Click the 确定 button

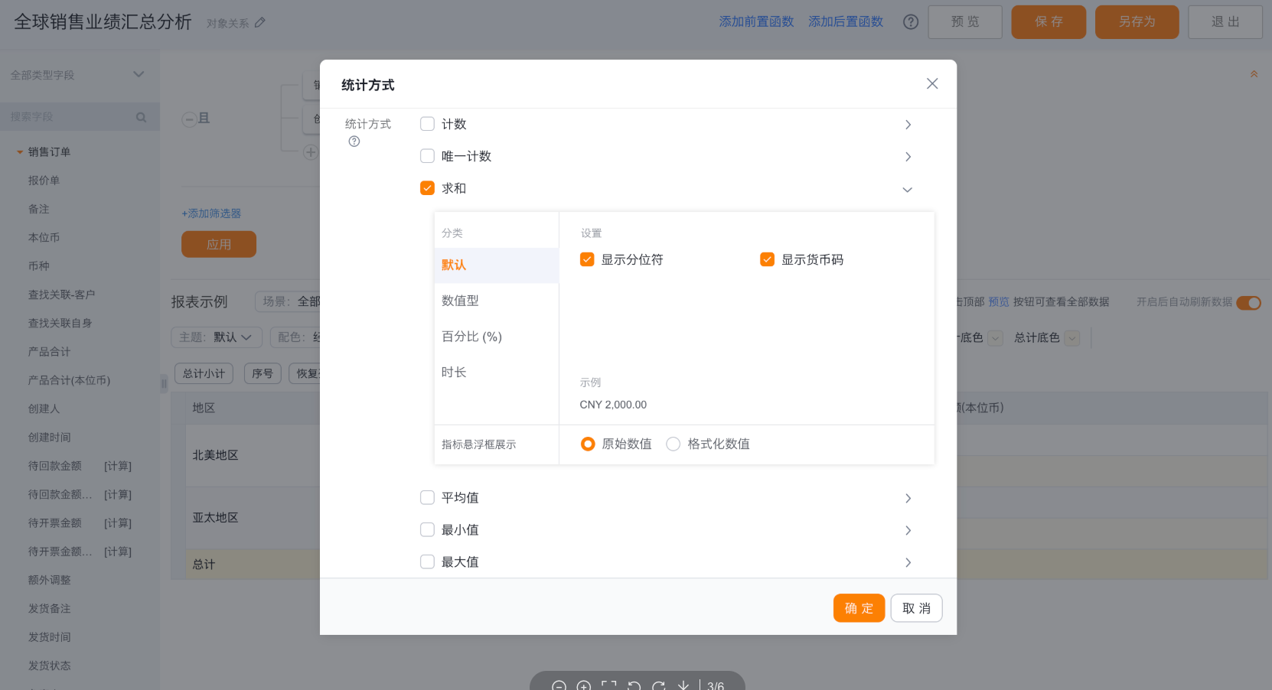pyautogui.click(x=859, y=608)
